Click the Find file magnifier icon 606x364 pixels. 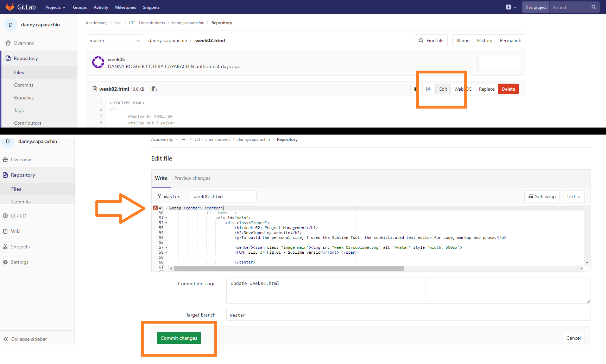[421, 41]
